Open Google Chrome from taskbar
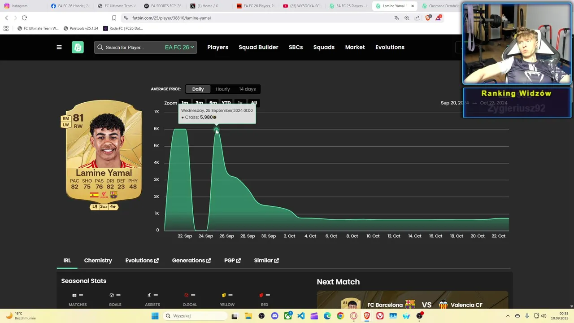Image resolution: width=574 pixels, height=323 pixels. point(340,316)
